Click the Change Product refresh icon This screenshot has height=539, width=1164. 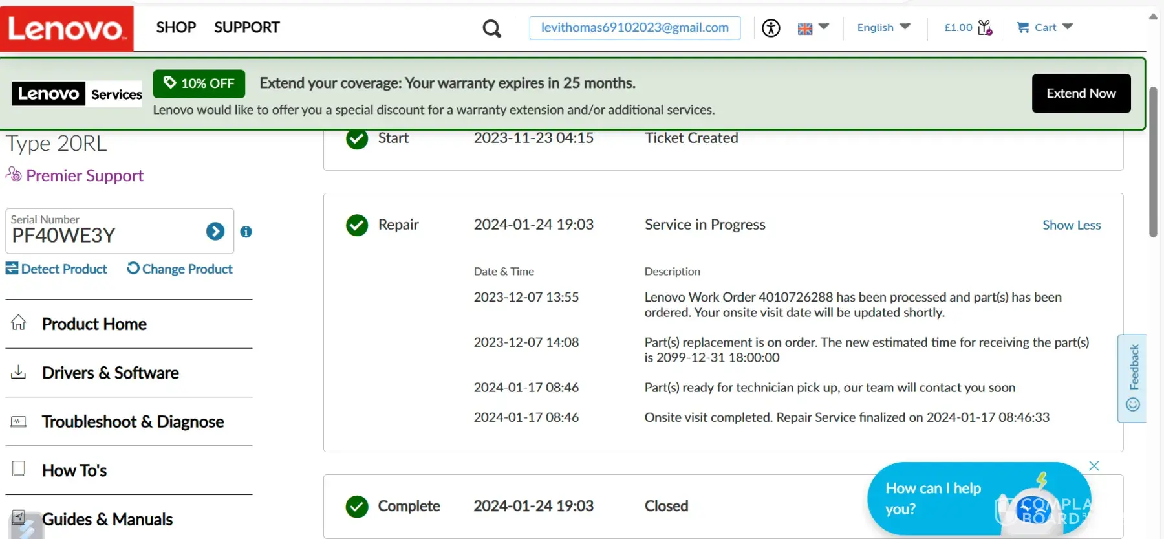(x=133, y=268)
